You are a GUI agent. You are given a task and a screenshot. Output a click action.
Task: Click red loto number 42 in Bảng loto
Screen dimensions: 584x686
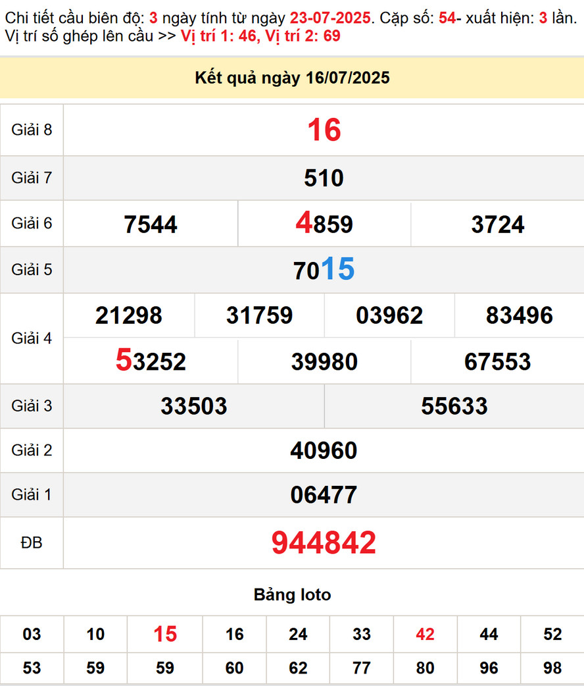(426, 634)
